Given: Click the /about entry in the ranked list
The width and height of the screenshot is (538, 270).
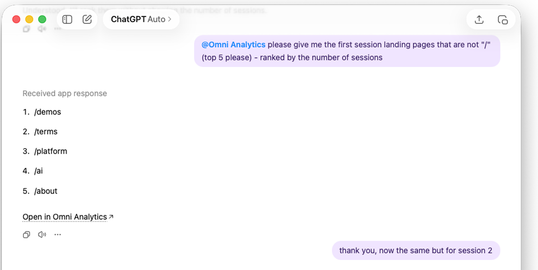Looking at the screenshot, I should tap(46, 191).
